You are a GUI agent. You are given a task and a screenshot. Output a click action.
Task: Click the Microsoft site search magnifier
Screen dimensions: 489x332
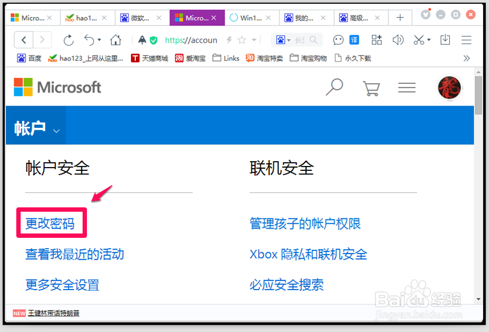335,87
